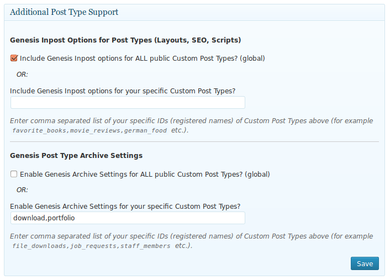Image resolution: width=390 pixels, height=280 pixels.
Task: Click example code file_downloads,job_requests,staff_members
Action: [91, 246]
